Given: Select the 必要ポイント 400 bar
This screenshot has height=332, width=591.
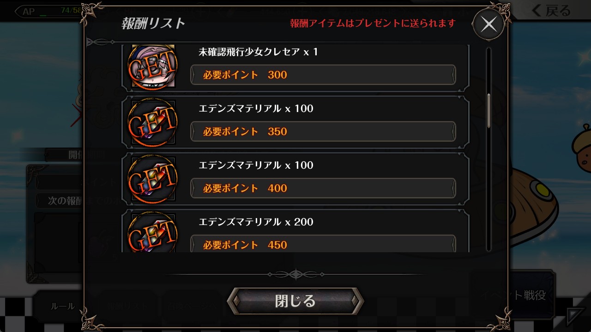Looking at the screenshot, I should [x=323, y=188].
